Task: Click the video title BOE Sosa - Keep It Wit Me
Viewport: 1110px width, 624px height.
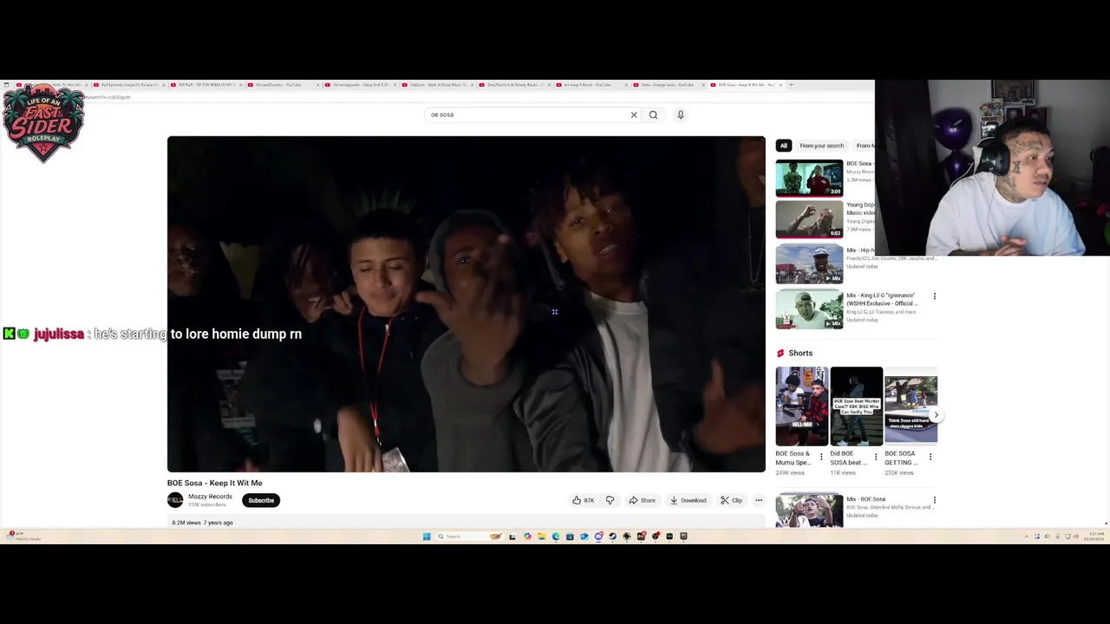Action: [214, 483]
